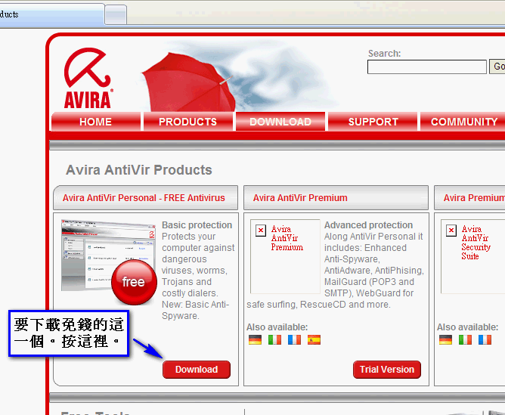
Task: Click the German flag under AntiVir Premium
Action: (x=255, y=339)
